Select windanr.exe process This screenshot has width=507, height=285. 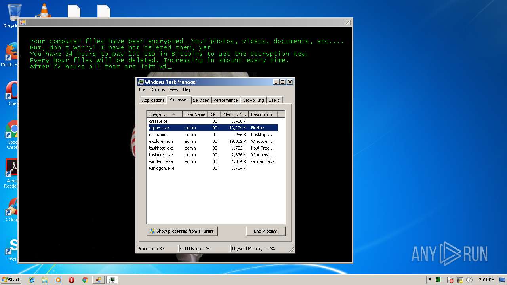213,161
